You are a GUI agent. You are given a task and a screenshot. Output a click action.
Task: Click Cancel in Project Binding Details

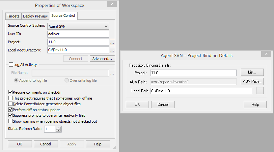[x=163, y=105]
